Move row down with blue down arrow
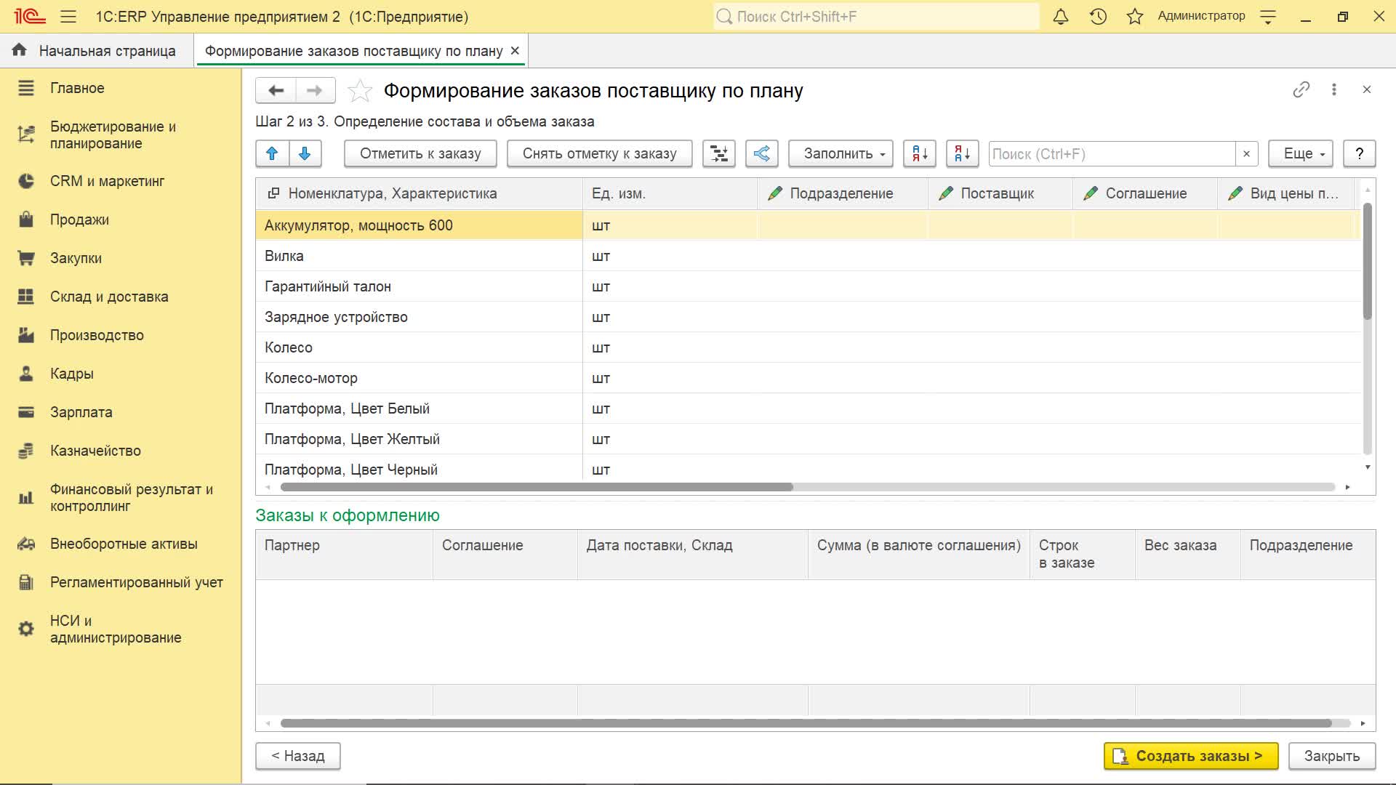 click(x=305, y=153)
